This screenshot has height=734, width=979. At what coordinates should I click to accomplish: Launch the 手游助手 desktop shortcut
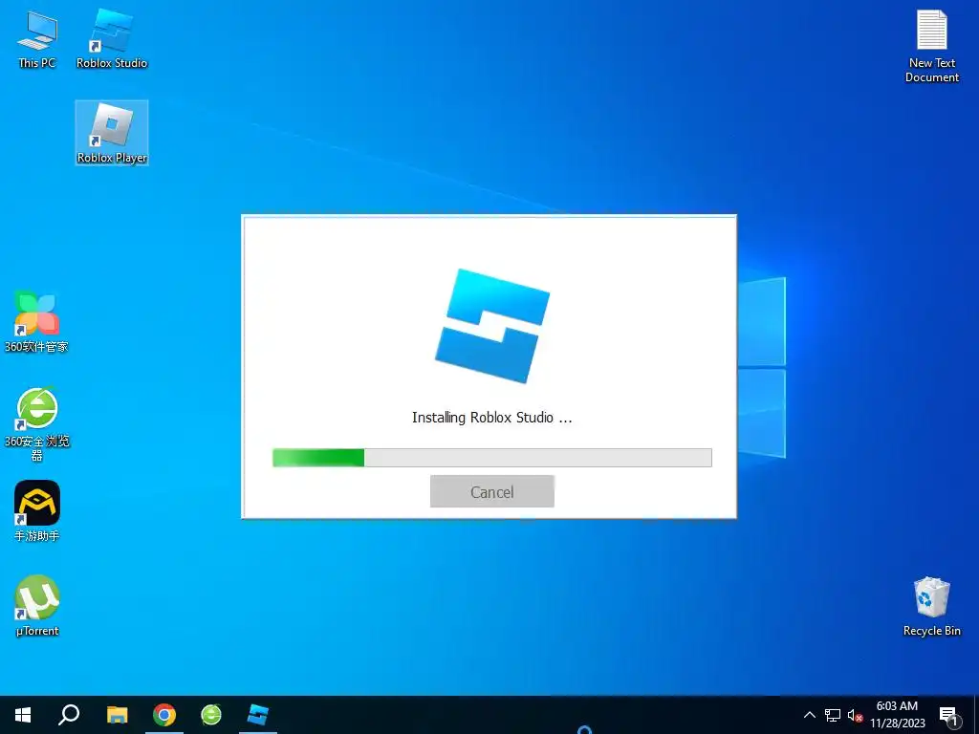pos(37,511)
